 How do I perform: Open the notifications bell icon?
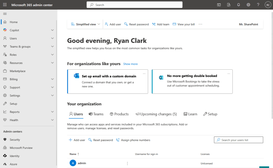click(x=239, y=5)
